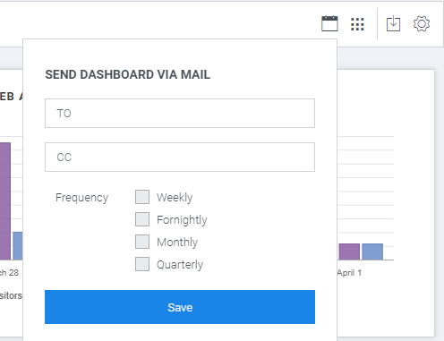
Task: Check the Monthly frequency option
Action: tap(142, 242)
